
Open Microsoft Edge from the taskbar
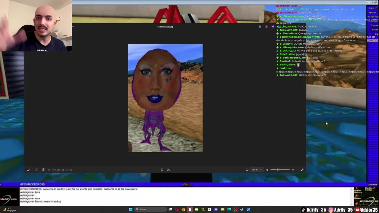(229, 209)
